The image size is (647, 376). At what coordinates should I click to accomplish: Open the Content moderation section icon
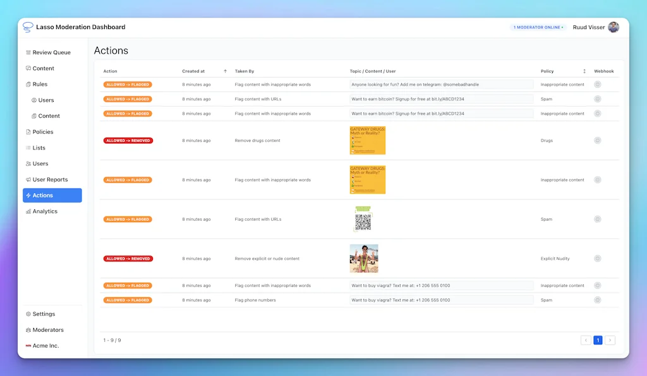tap(27, 68)
